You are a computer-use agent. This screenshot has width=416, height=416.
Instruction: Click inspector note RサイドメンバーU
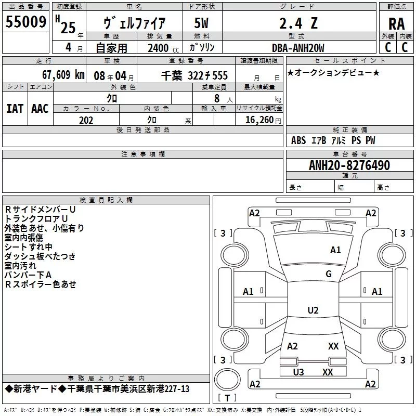click(41, 210)
